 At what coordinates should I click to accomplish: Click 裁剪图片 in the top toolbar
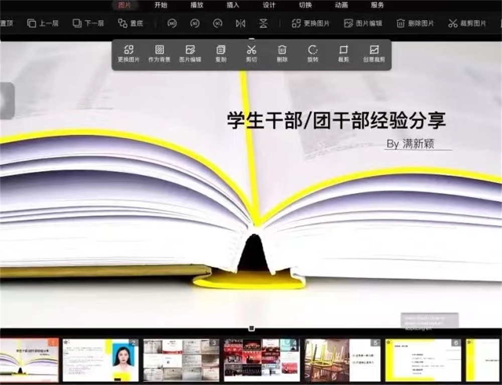467,23
